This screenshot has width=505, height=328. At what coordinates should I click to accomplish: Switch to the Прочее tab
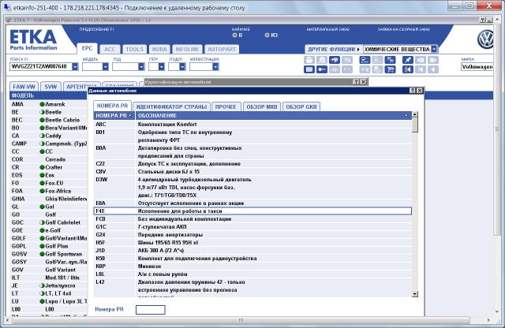click(226, 107)
